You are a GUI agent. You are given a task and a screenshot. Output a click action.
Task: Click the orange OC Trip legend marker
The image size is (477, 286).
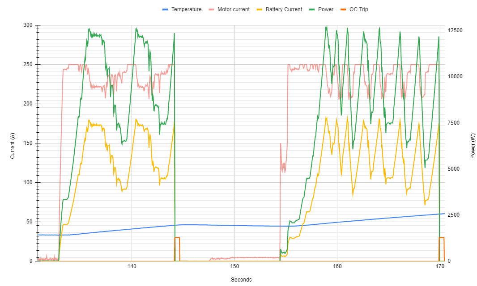344,9
